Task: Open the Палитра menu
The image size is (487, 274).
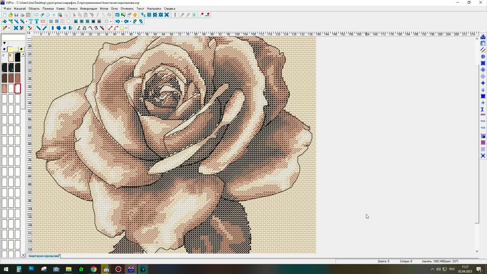Action: (x=48, y=8)
